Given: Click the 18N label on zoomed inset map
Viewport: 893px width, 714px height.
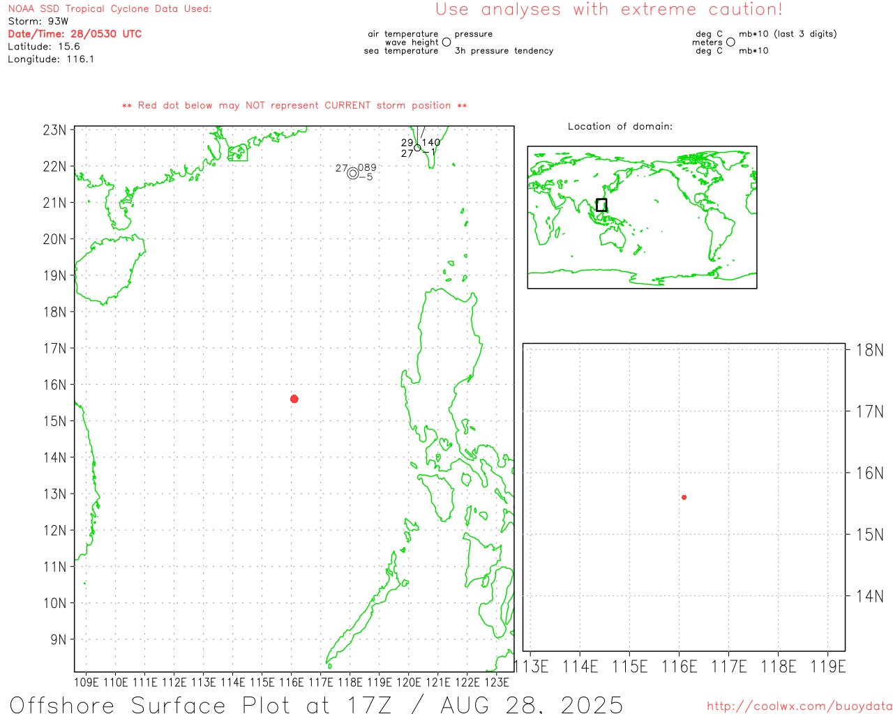Looking at the screenshot, I should [870, 349].
